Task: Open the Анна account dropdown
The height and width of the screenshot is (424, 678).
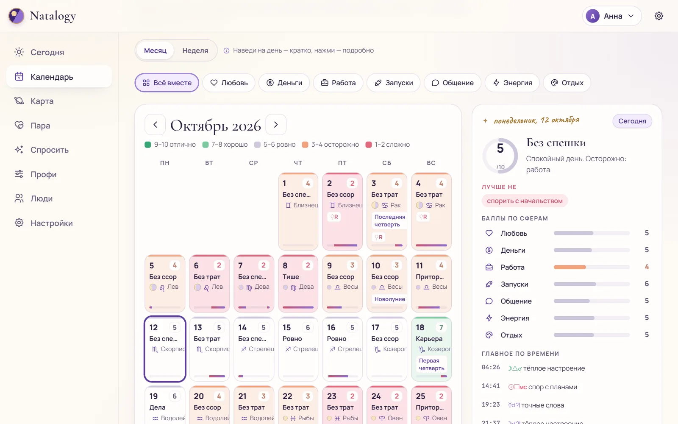Action: click(x=611, y=16)
